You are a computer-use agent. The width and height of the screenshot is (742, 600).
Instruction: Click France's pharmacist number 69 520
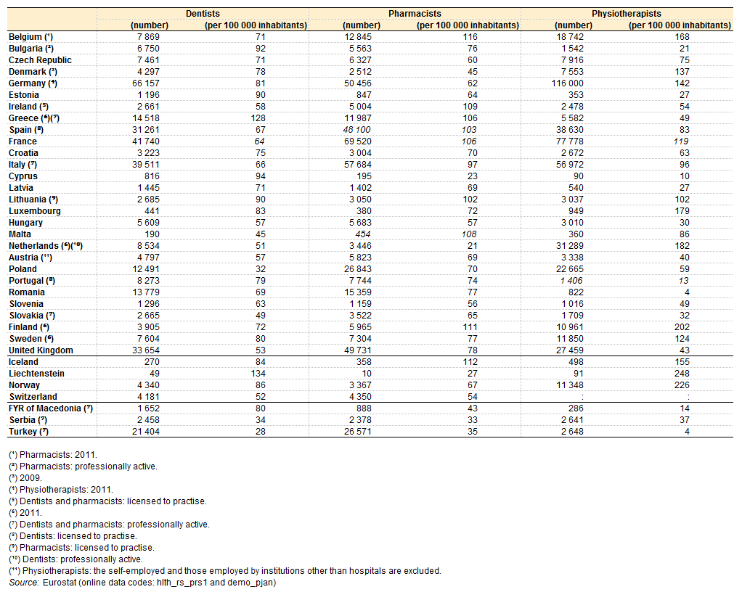click(358, 141)
